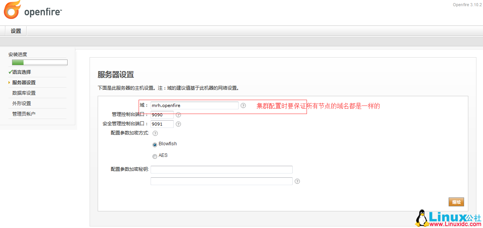
Task: Click the Linux公社 penguin logo
Action: coord(422,217)
